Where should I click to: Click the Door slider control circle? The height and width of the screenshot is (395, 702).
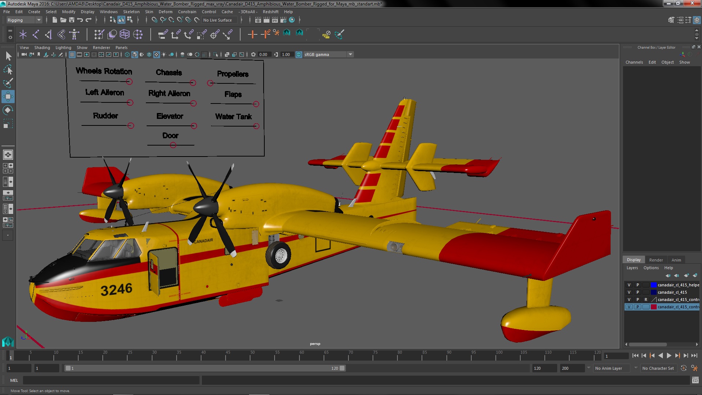[x=173, y=145]
